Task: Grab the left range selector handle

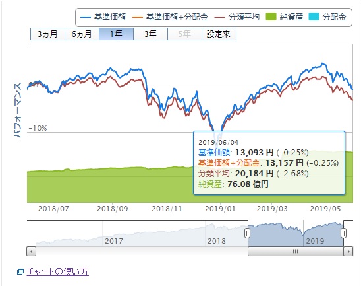Action: pyautogui.click(x=247, y=233)
